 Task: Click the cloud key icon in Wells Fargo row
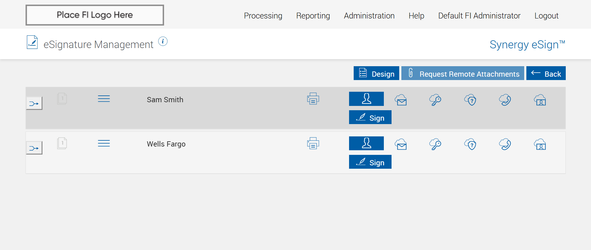[435, 144]
